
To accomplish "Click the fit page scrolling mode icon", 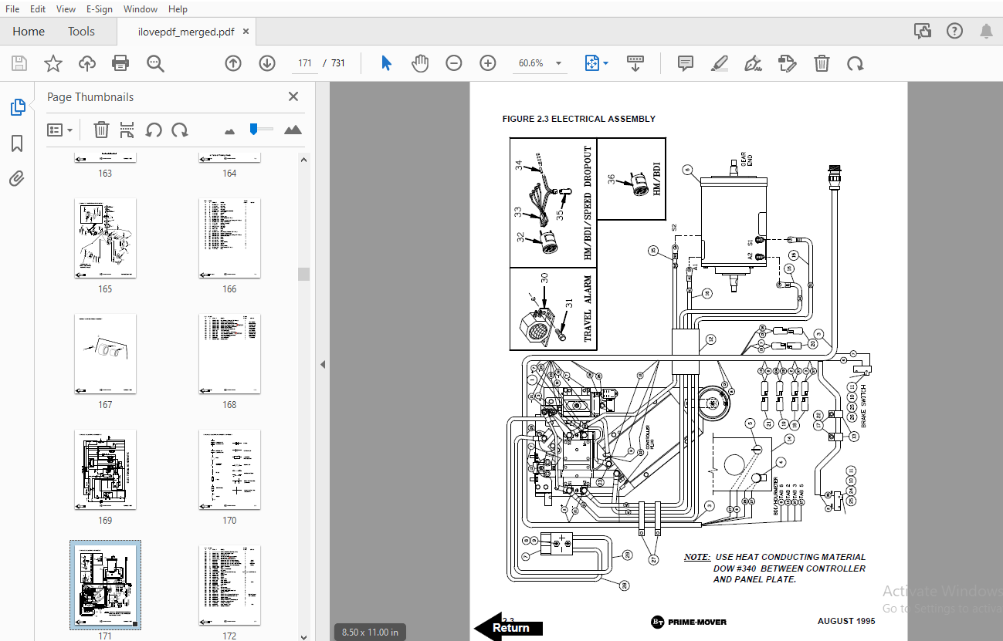I will coord(592,63).
